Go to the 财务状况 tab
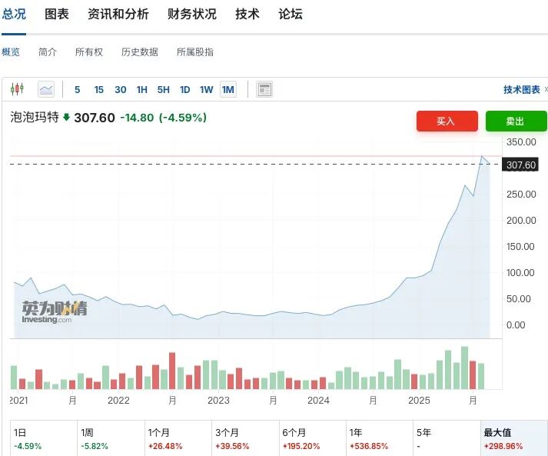The width and height of the screenshot is (548, 456). point(192,14)
